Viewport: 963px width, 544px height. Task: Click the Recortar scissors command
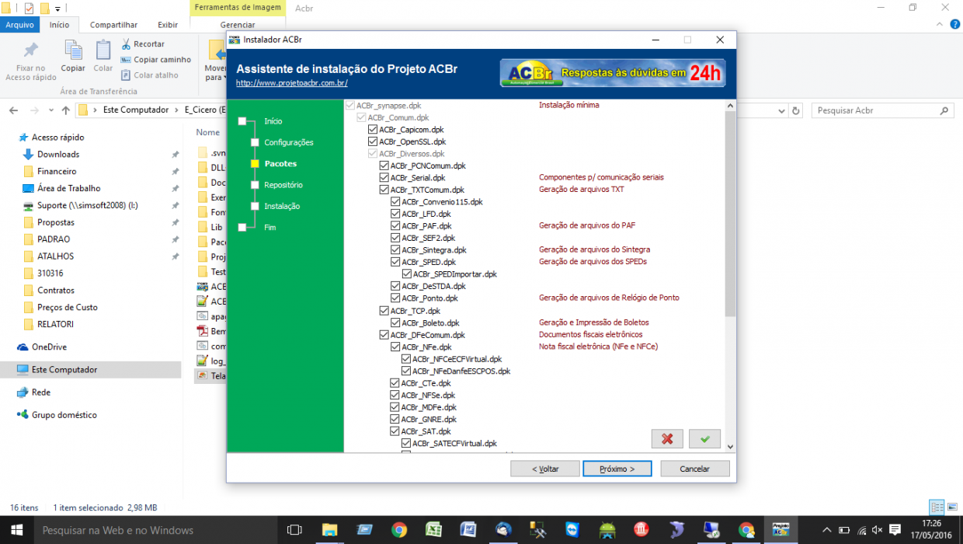click(x=143, y=44)
